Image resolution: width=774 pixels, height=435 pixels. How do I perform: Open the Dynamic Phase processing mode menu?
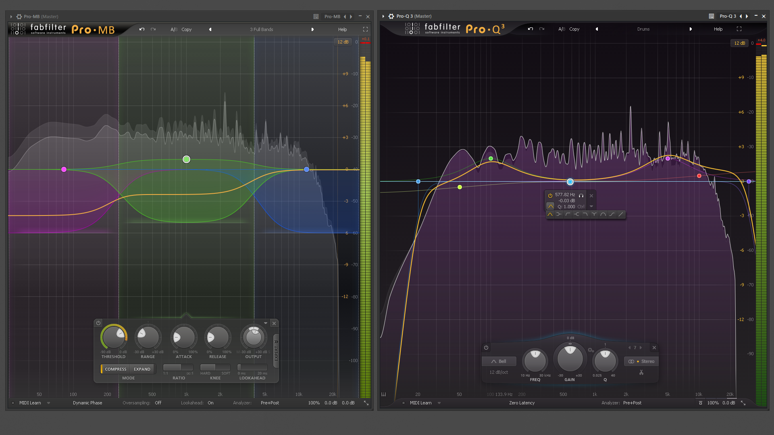87,403
